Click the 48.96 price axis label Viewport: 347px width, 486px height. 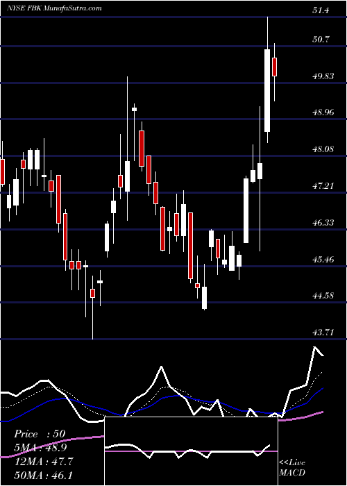point(323,112)
